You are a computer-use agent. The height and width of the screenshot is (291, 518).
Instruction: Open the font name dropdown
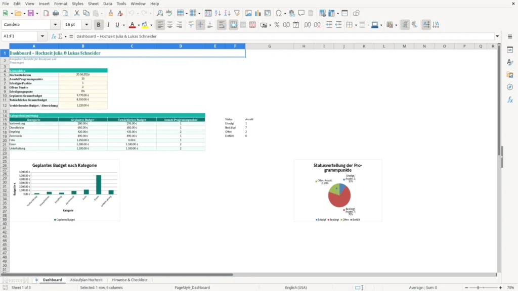tap(55, 25)
